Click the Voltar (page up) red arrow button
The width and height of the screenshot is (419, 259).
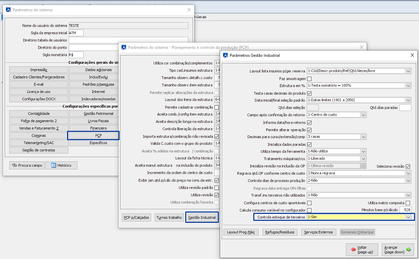362,250
